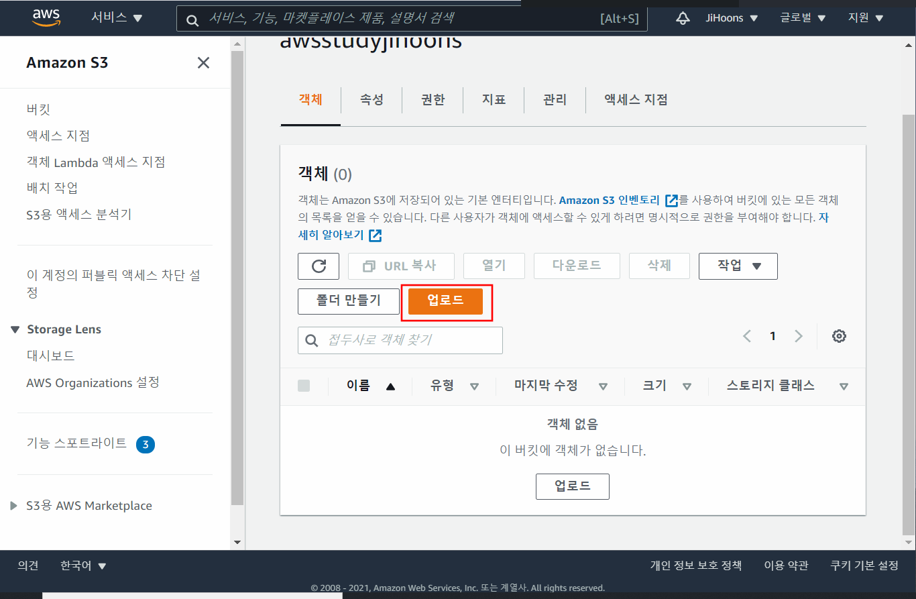Click the sidebar scroll down arrow
Viewport: 916px width, 599px height.
pyautogui.click(x=237, y=542)
